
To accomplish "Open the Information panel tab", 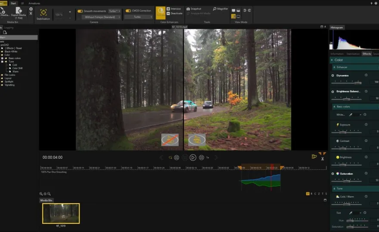I will point(337,54).
